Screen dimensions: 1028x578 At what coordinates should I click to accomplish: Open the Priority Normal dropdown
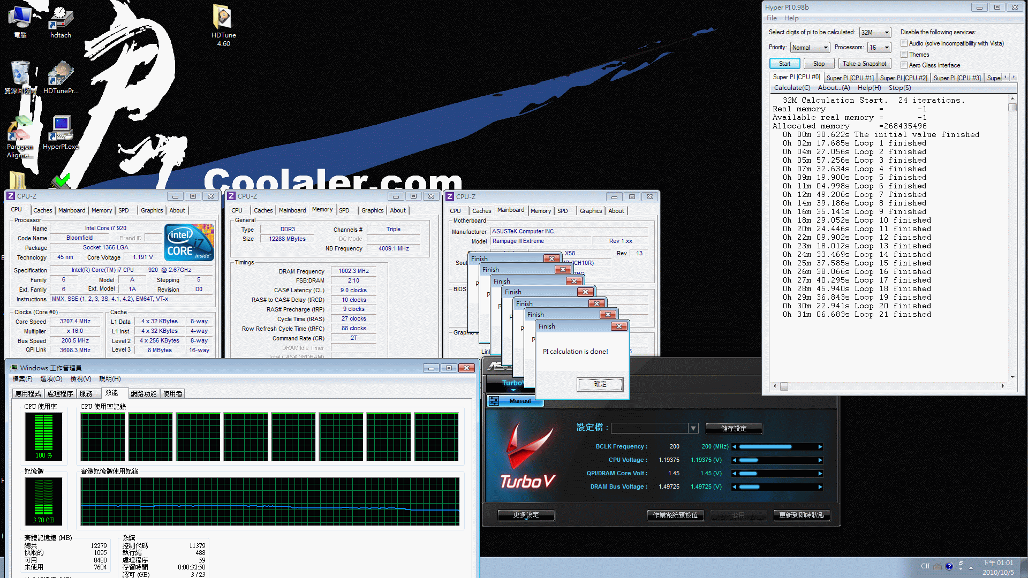[x=810, y=48]
